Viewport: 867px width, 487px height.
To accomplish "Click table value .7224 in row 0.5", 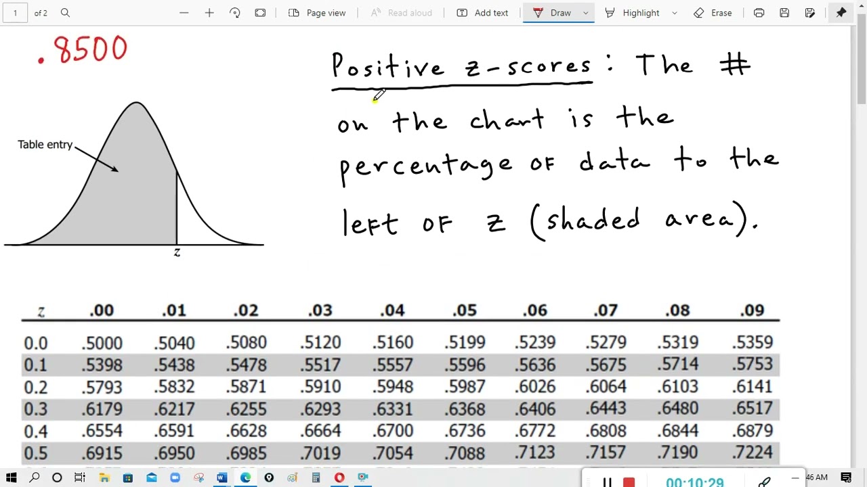I will (752, 453).
